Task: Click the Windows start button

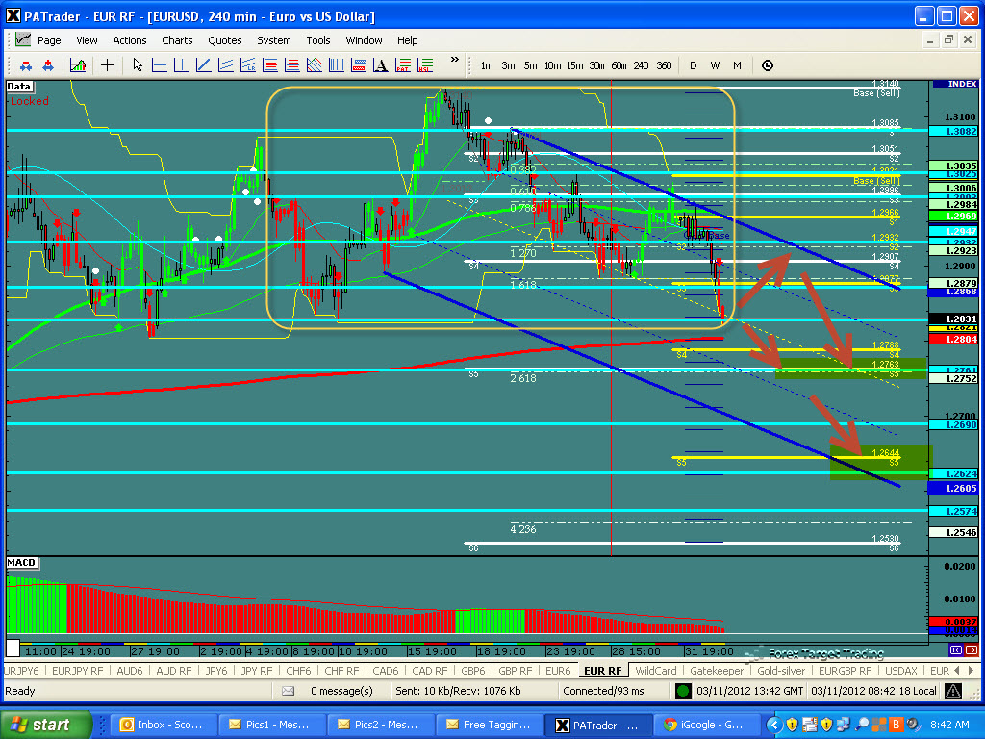Action: pyautogui.click(x=46, y=725)
